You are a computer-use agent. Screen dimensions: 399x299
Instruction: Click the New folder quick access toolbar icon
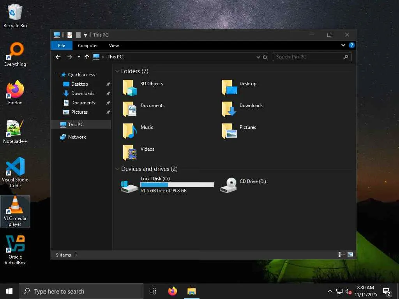pyautogui.click(x=78, y=35)
